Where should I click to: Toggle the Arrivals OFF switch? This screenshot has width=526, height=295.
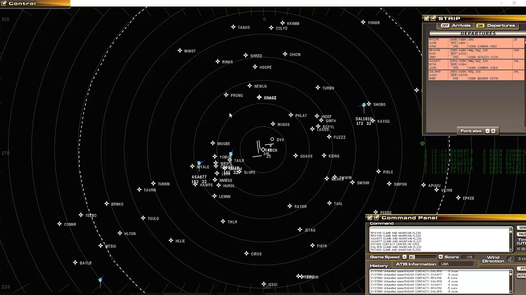pos(445,25)
